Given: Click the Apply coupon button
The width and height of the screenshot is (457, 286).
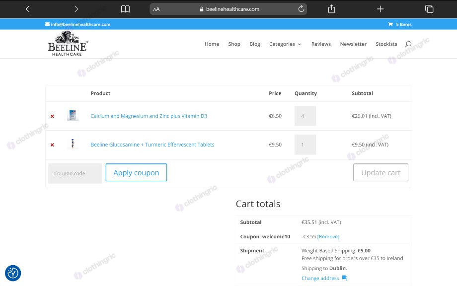Looking at the screenshot, I should 136,172.
